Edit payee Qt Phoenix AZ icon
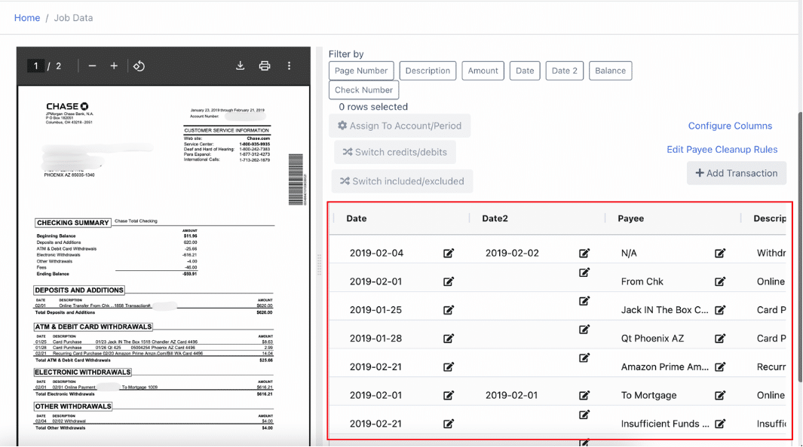The height and width of the screenshot is (447, 803). click(x=720, y=339)
